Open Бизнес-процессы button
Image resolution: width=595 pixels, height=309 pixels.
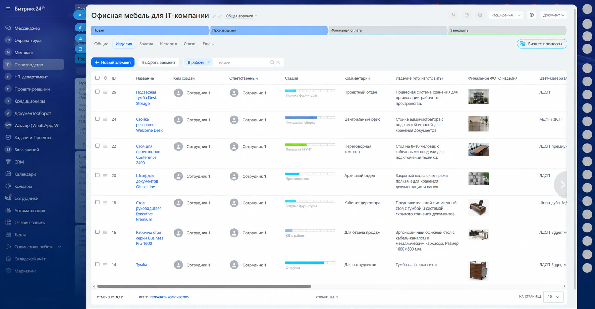[x=542, y=44]
